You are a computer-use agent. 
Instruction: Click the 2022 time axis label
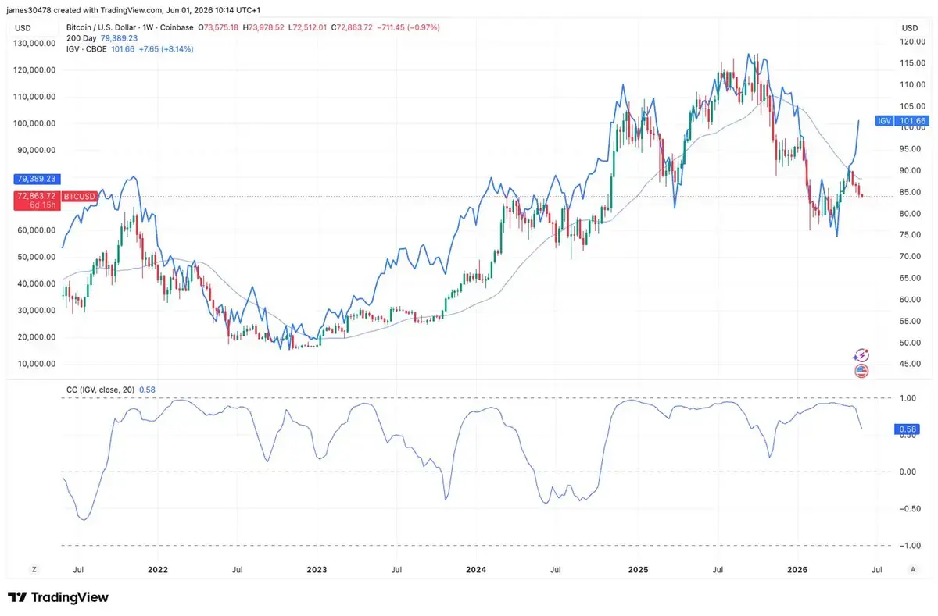click(x=159, y=571)
